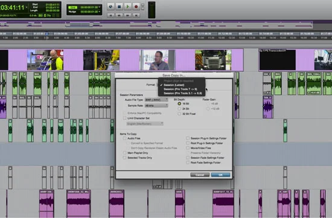Open the Sample Rate dropdown
The height and width of the screenshot is (218, 332).
click(x=156, y=106)
